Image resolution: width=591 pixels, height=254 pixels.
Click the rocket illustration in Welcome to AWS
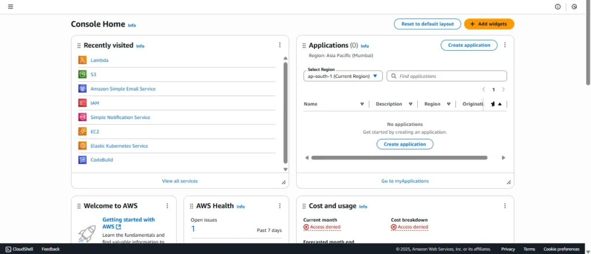click(87, 234)
